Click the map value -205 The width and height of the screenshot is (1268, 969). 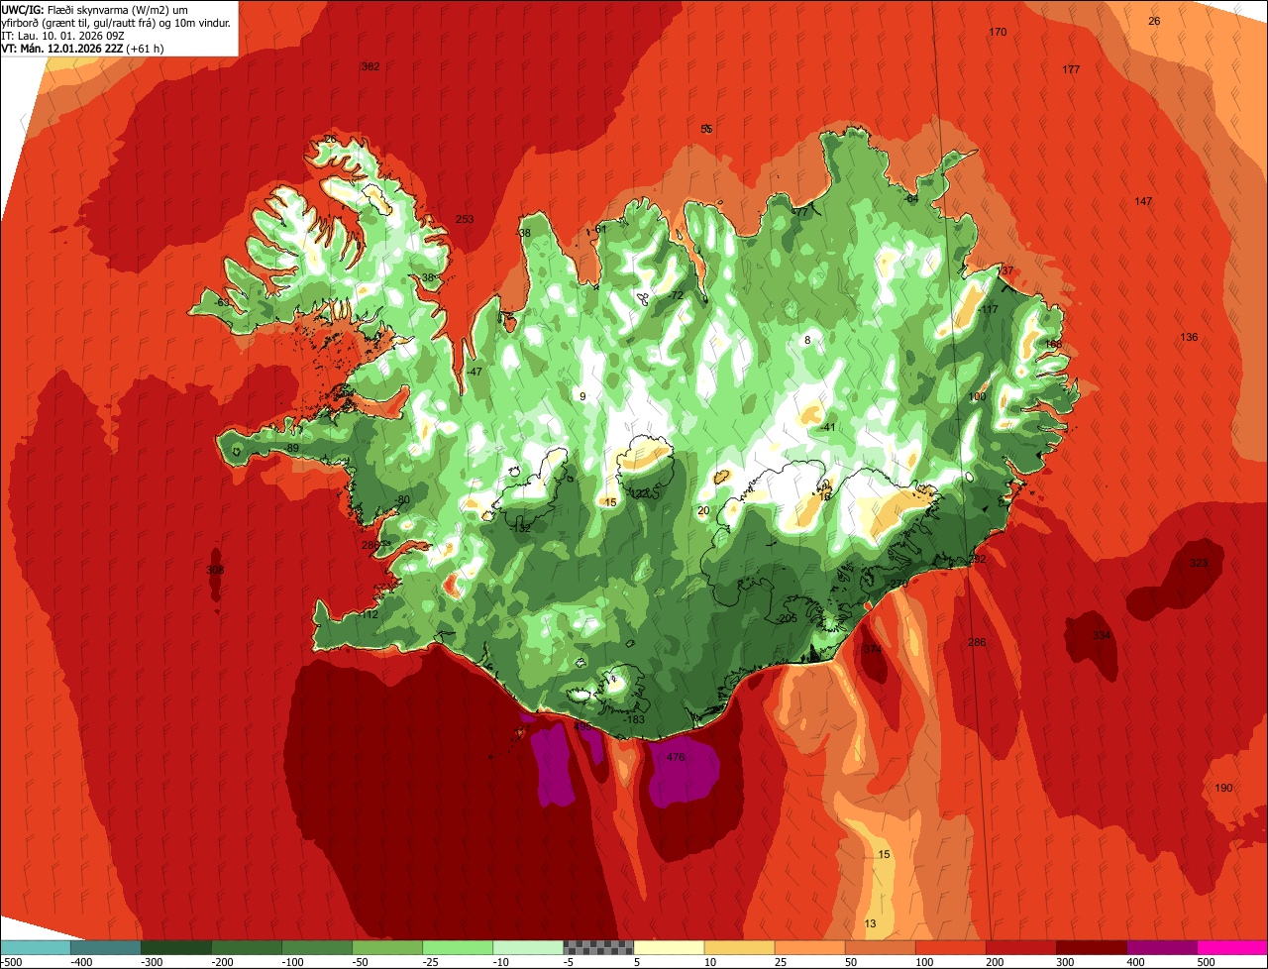click(x=787, y=618)
